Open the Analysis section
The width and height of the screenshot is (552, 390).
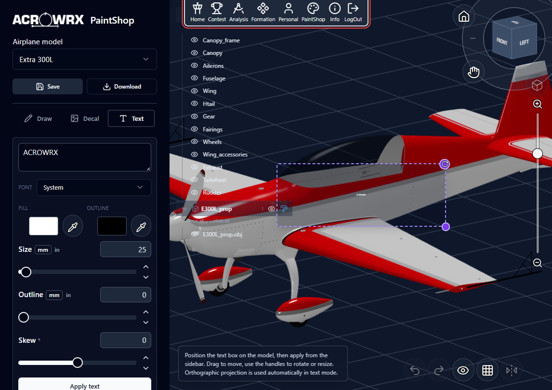[x=238, y=12]
